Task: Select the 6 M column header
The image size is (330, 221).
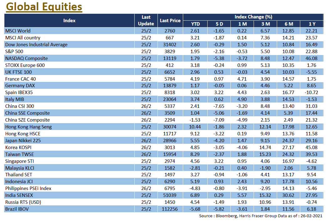Action: click(x=289, y=24)
